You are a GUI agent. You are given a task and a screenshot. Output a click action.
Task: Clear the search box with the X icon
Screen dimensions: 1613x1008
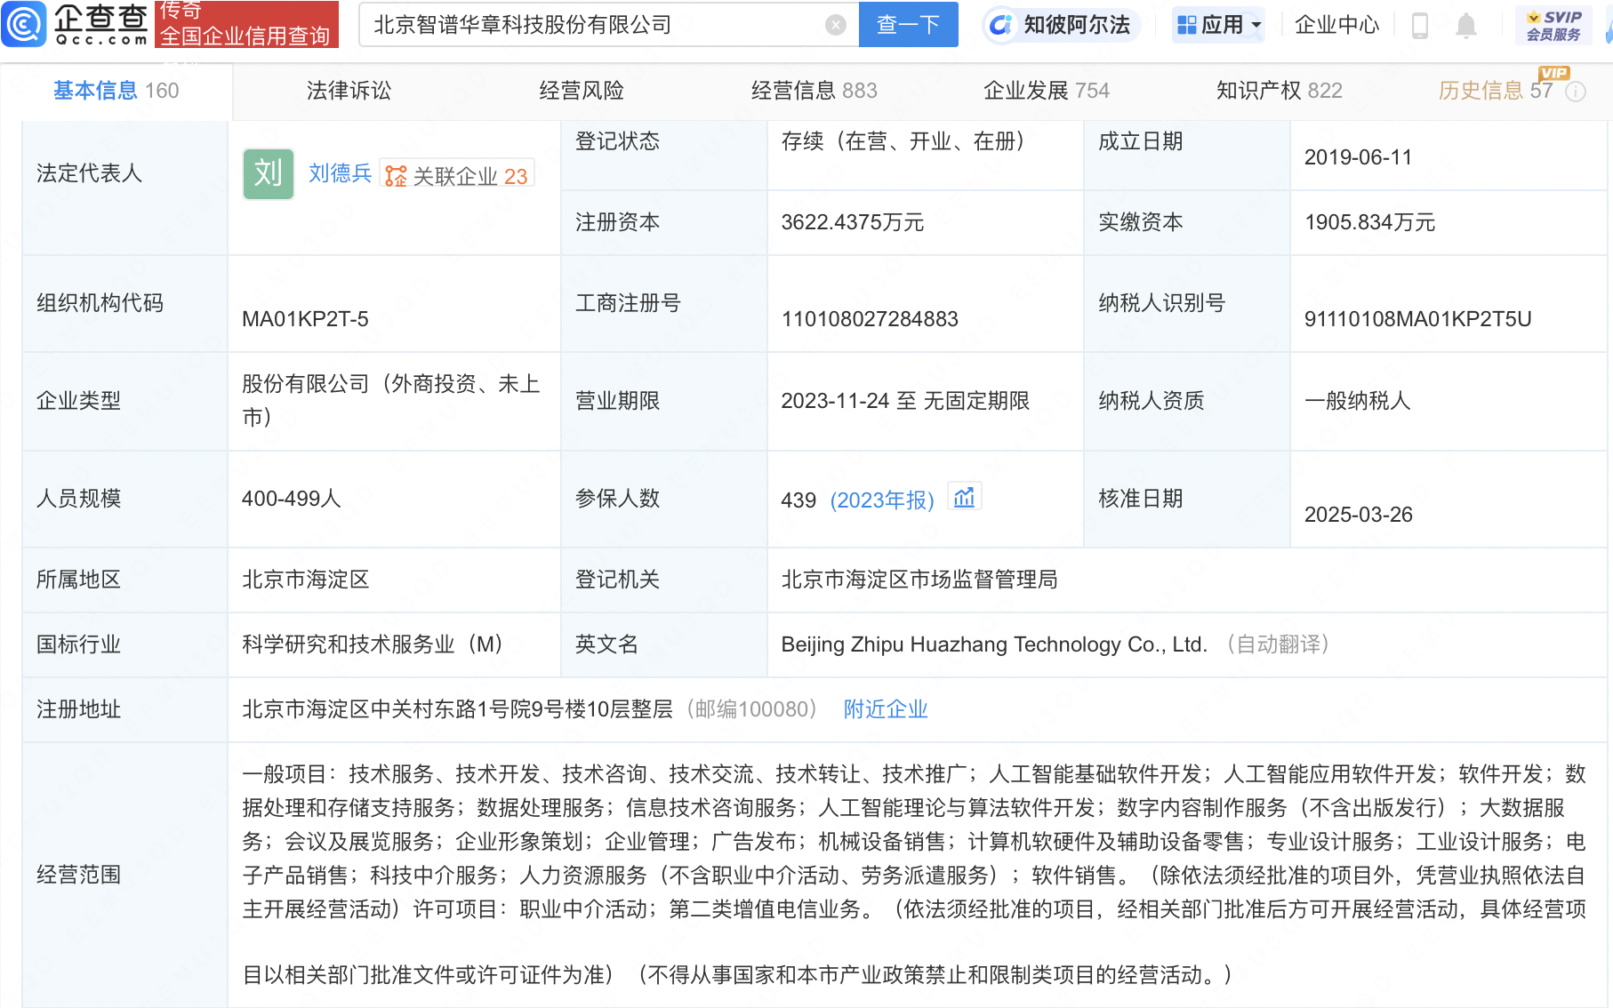pyautogui.click(x=835, y=25)
